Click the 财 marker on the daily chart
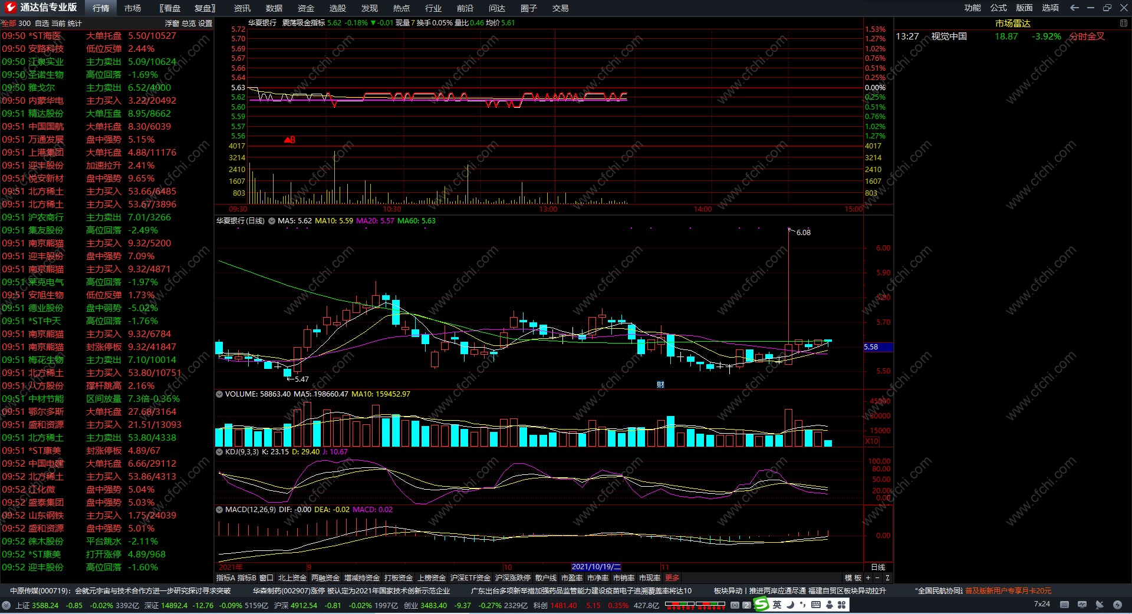This screenshot has height=614, width=1132. [660, 385]
